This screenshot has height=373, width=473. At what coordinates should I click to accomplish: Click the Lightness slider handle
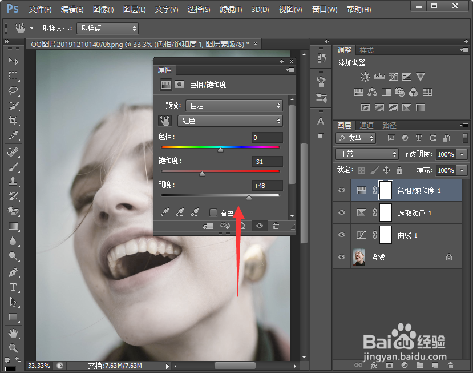tap(249, 198)
